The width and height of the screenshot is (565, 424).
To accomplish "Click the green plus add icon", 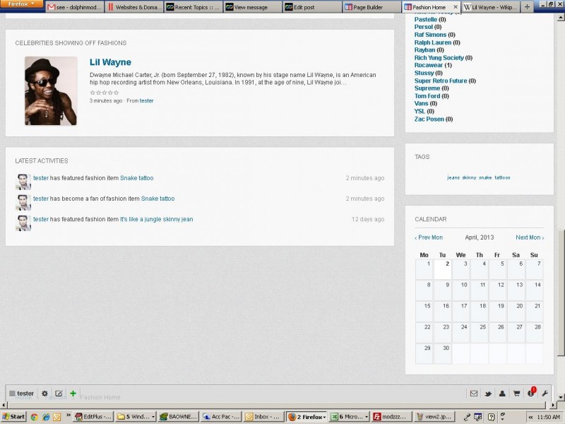I will (73, 394).
